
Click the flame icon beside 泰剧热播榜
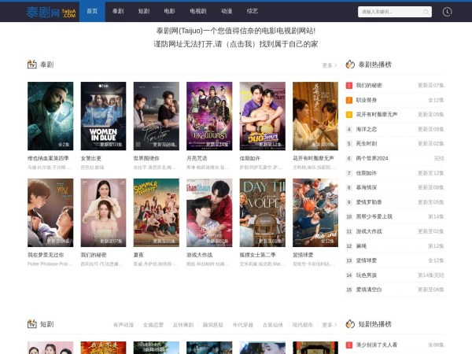(350, 65)
